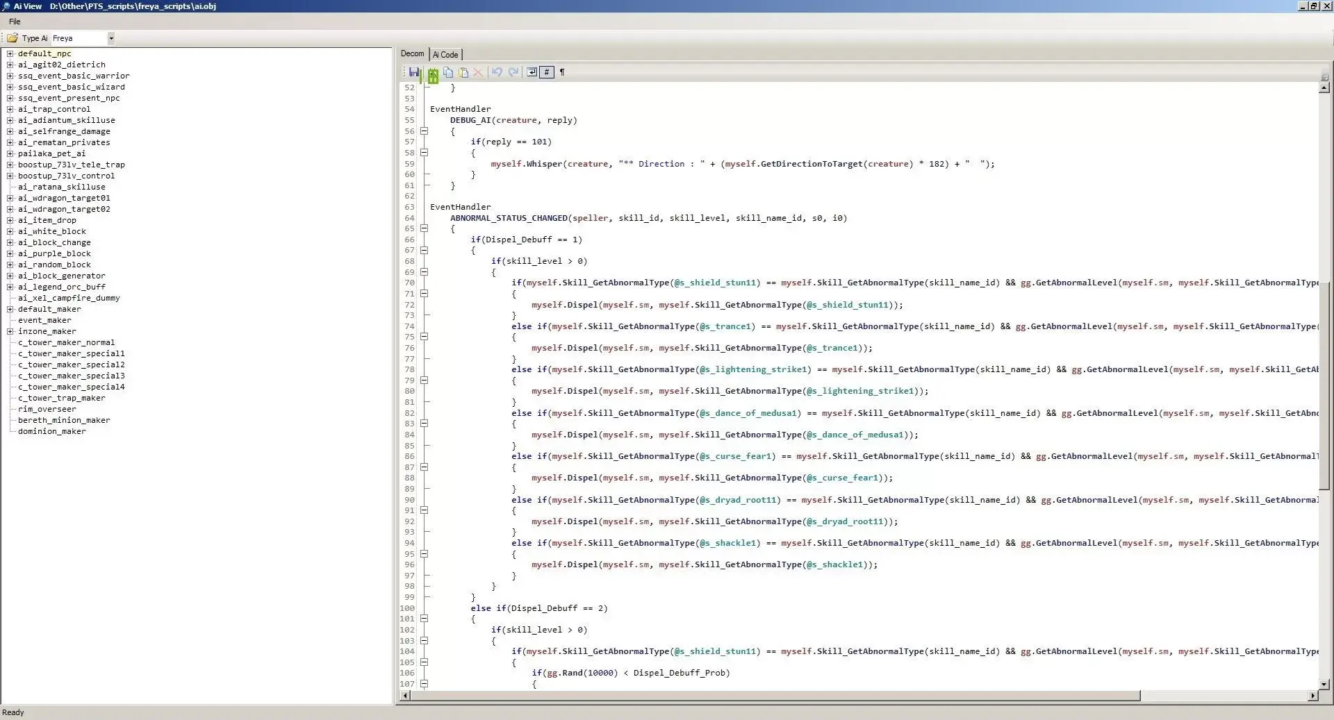Click the Copy icon in editor toolbar

[448, 72]
